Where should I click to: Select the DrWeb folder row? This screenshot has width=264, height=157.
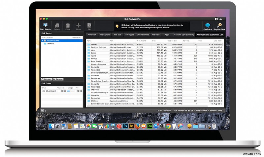[154, 44]
